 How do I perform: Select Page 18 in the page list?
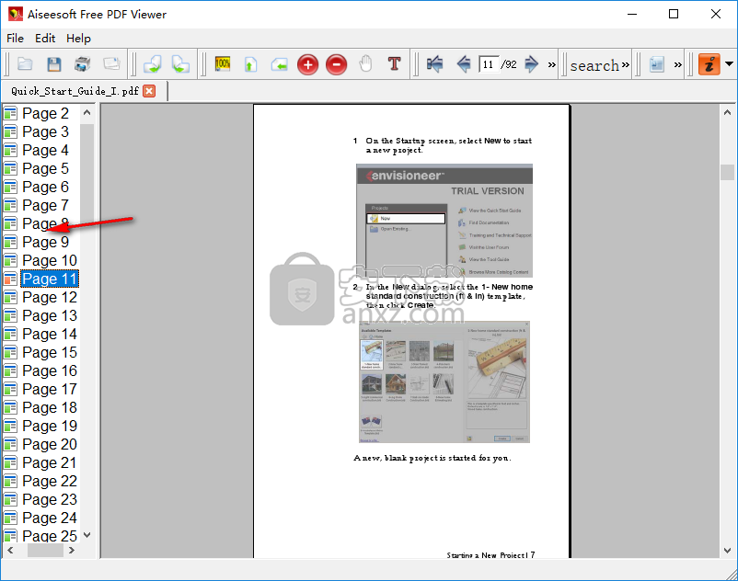pos(50,407)
